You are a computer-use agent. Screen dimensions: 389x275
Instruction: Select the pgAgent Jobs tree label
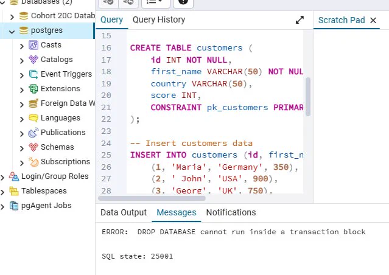46,206
